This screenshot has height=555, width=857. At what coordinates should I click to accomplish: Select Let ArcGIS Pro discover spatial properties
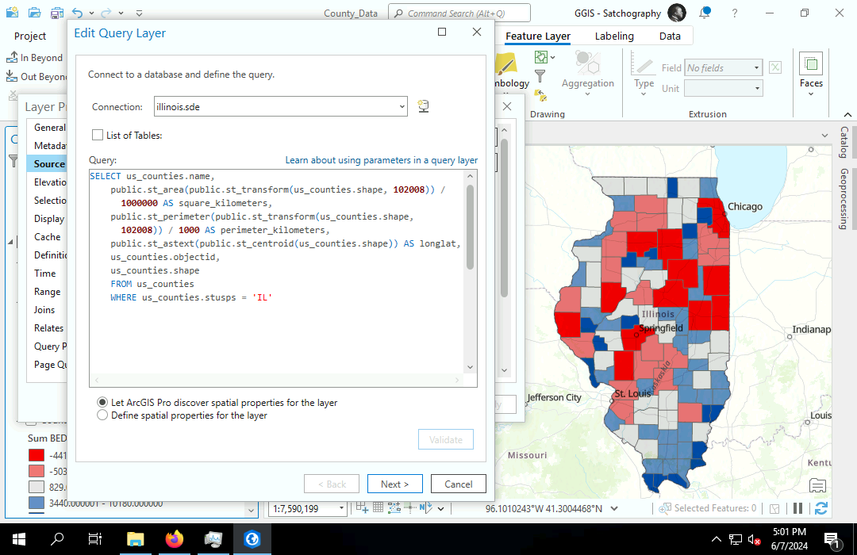pos(102,403)
